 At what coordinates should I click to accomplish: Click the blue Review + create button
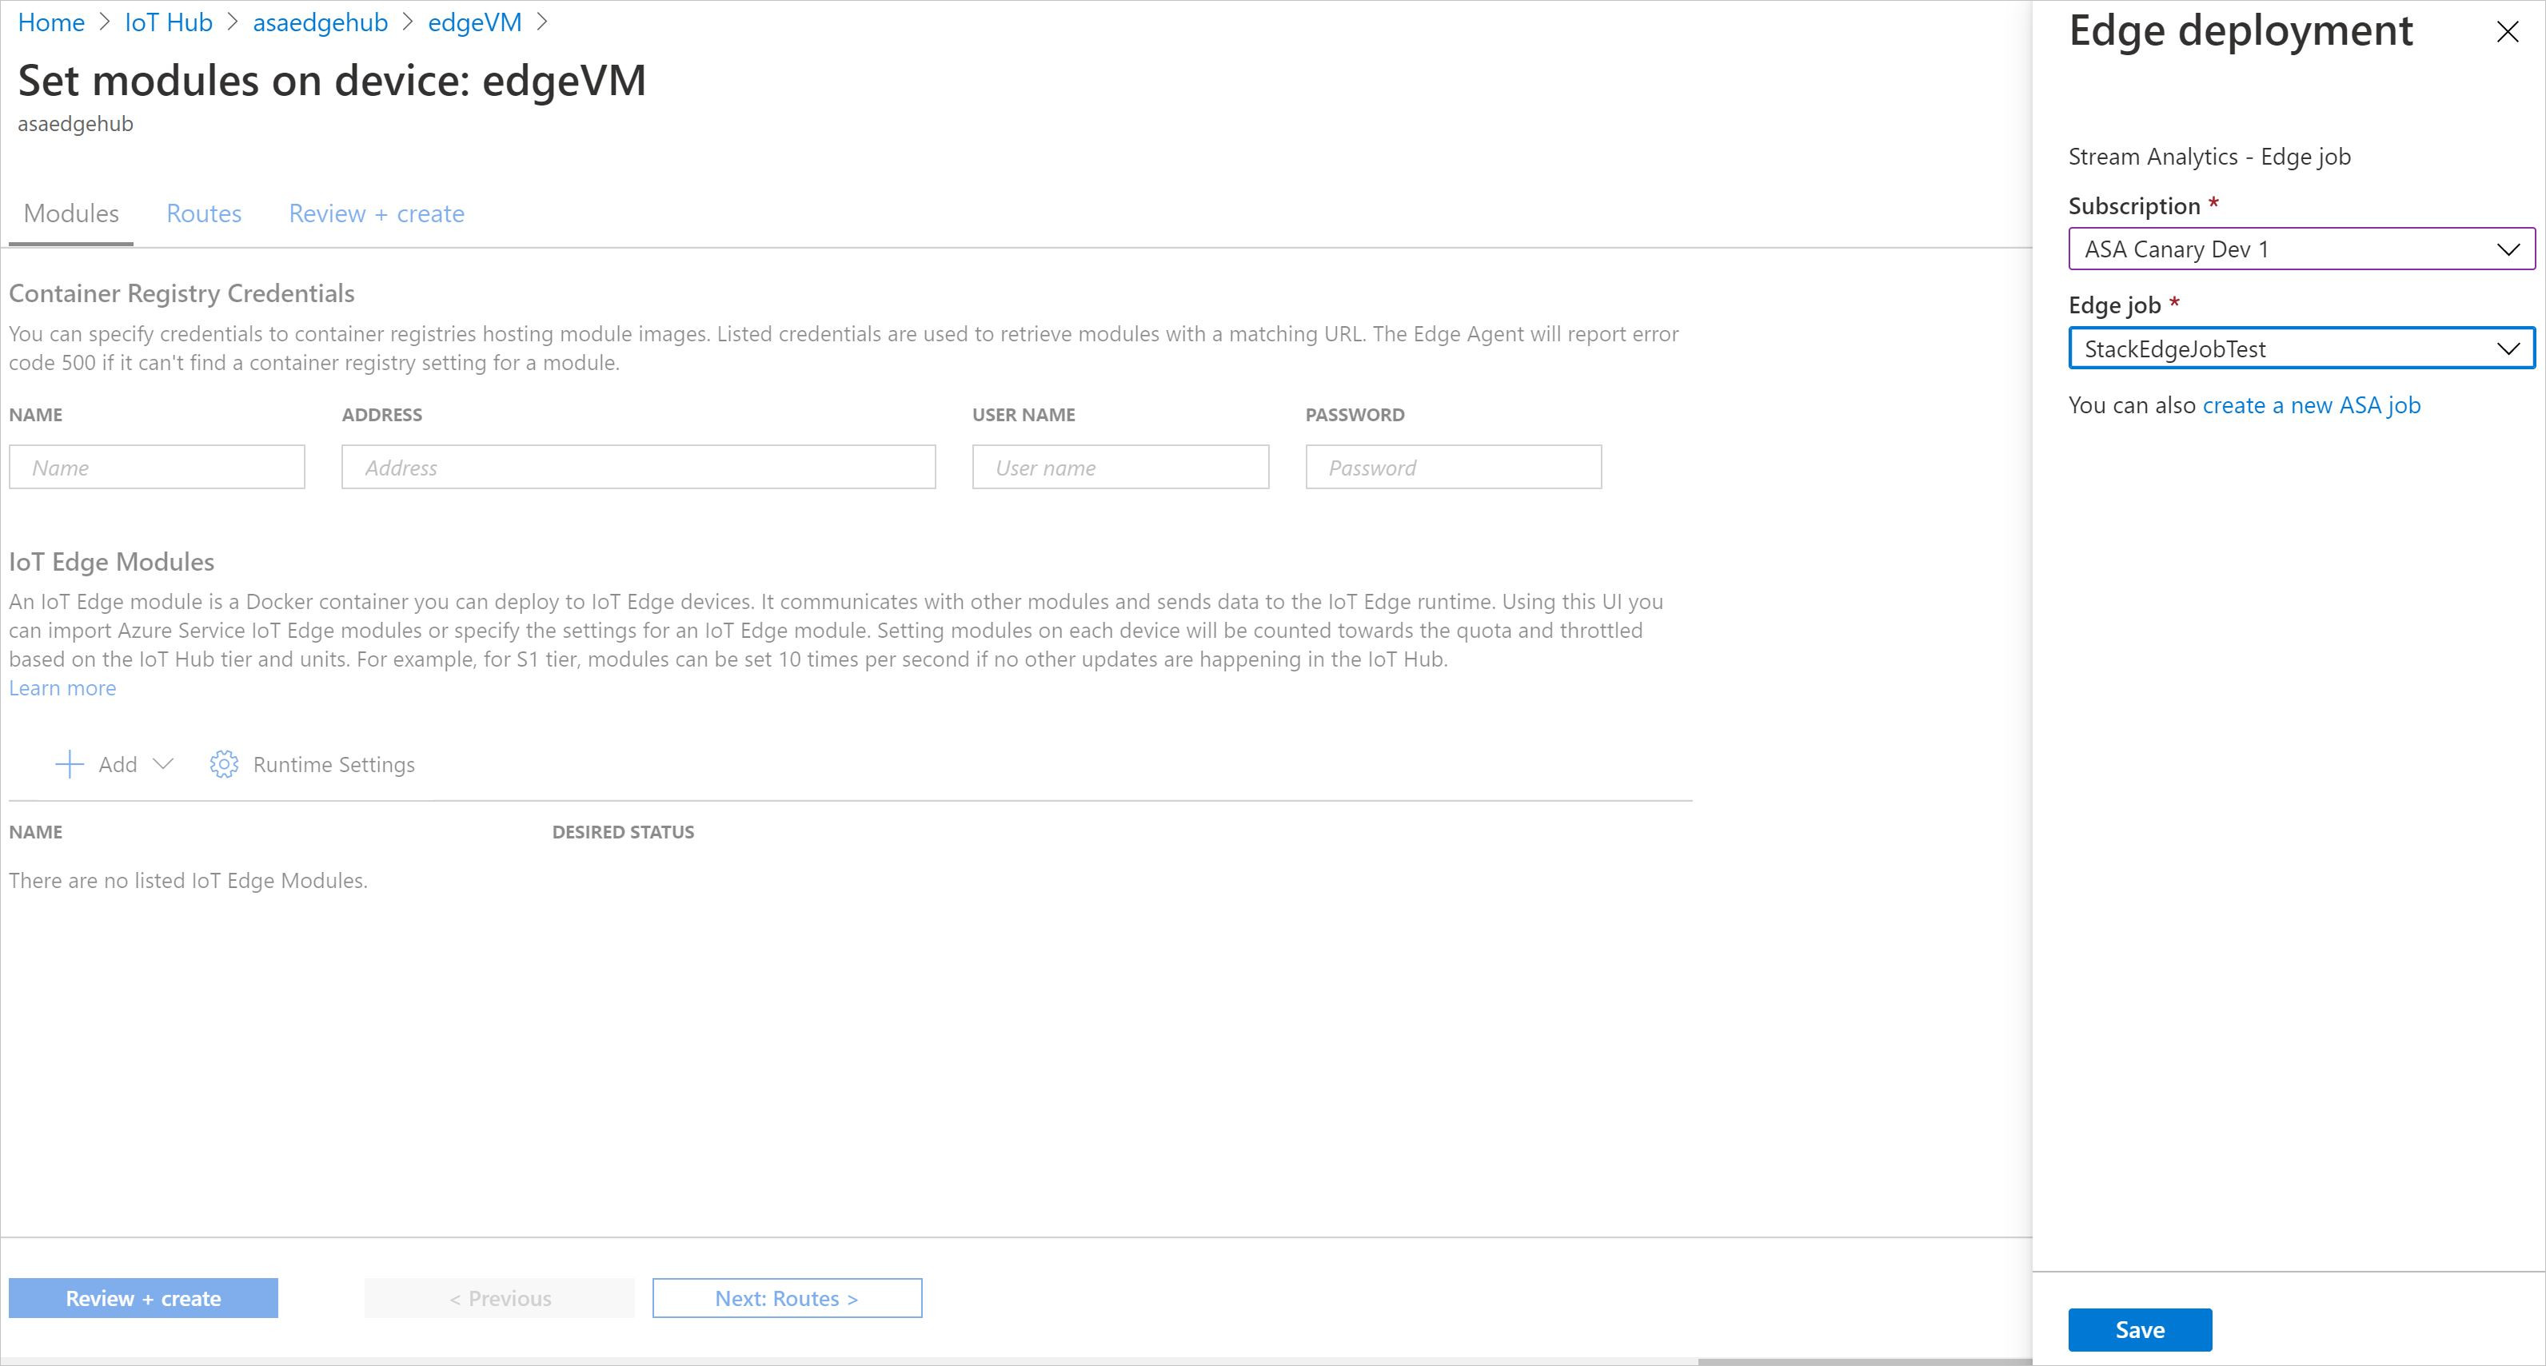coord(143,1298)
